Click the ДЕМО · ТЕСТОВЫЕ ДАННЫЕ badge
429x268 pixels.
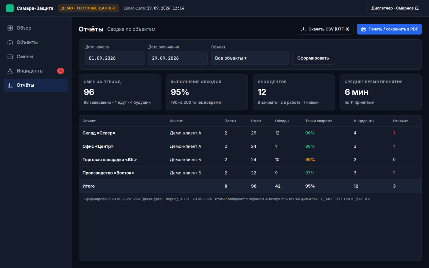point(88,8)
